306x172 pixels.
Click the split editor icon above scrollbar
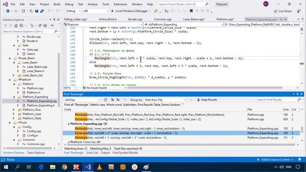pyautogui.click(x=302, y=29)
